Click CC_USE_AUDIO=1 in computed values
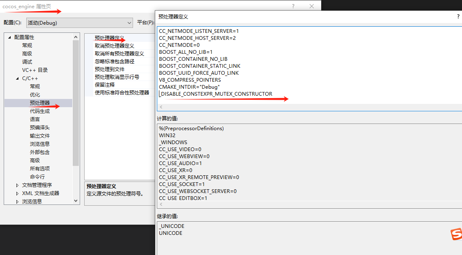This screenshot has height=255, width=462. 181,163
